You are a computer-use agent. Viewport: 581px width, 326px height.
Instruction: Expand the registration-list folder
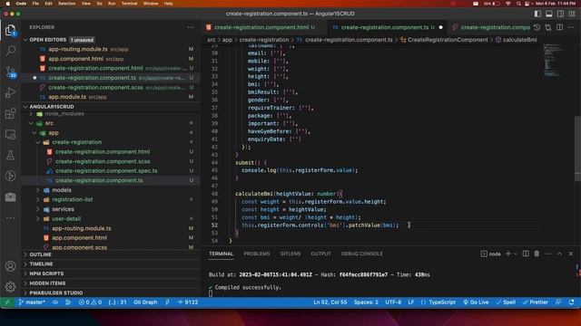pos(73,199)
